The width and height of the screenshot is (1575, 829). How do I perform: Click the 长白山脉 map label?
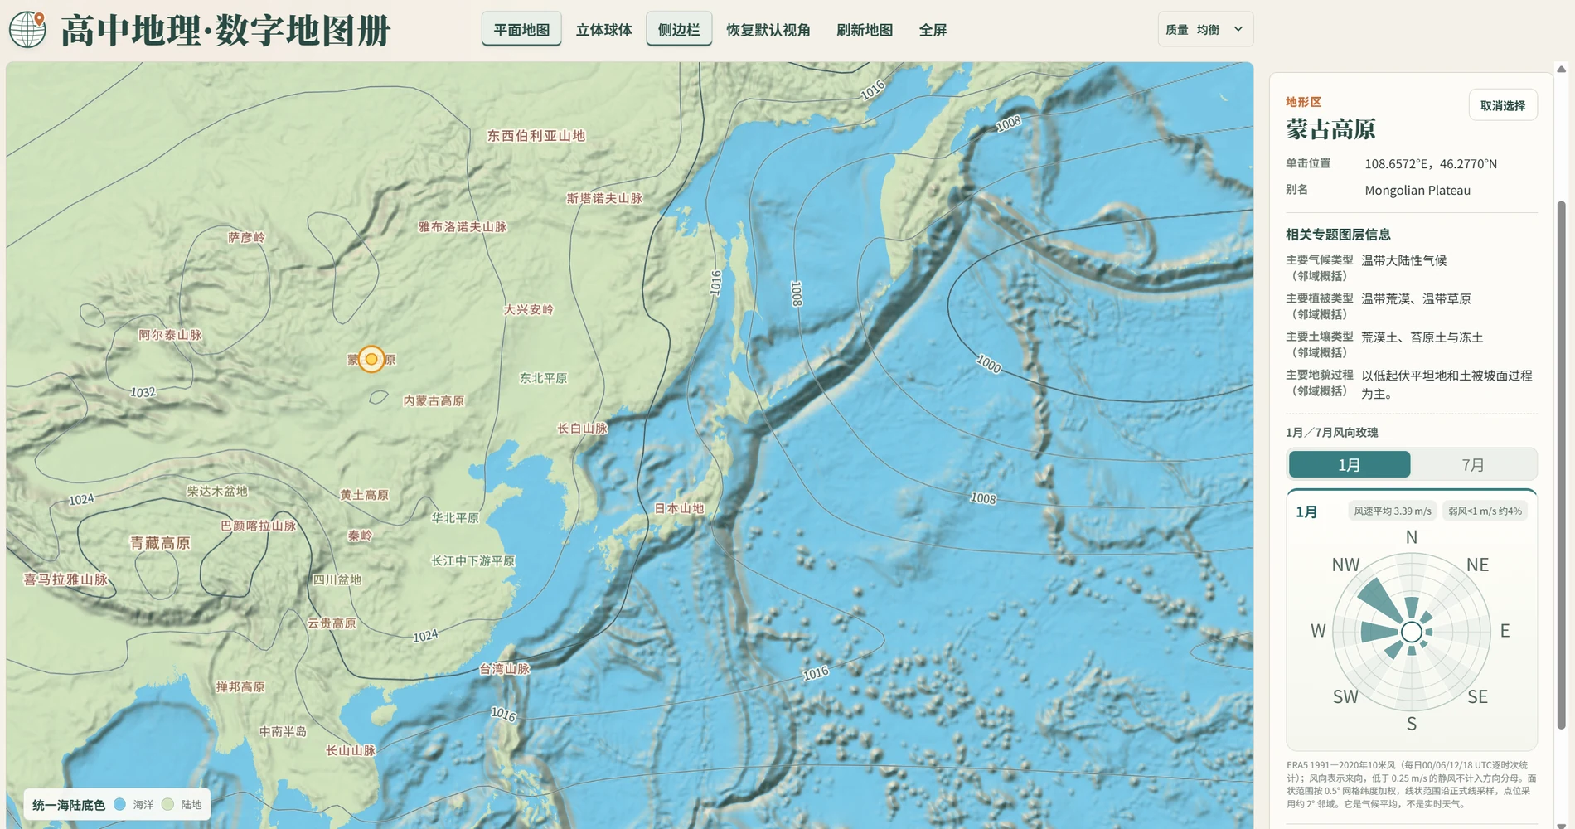click(x=583, y=429)
